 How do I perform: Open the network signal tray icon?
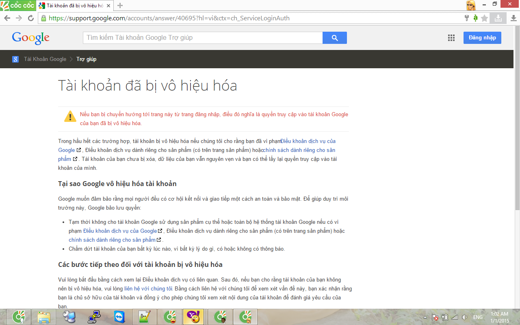coord(455,317)
